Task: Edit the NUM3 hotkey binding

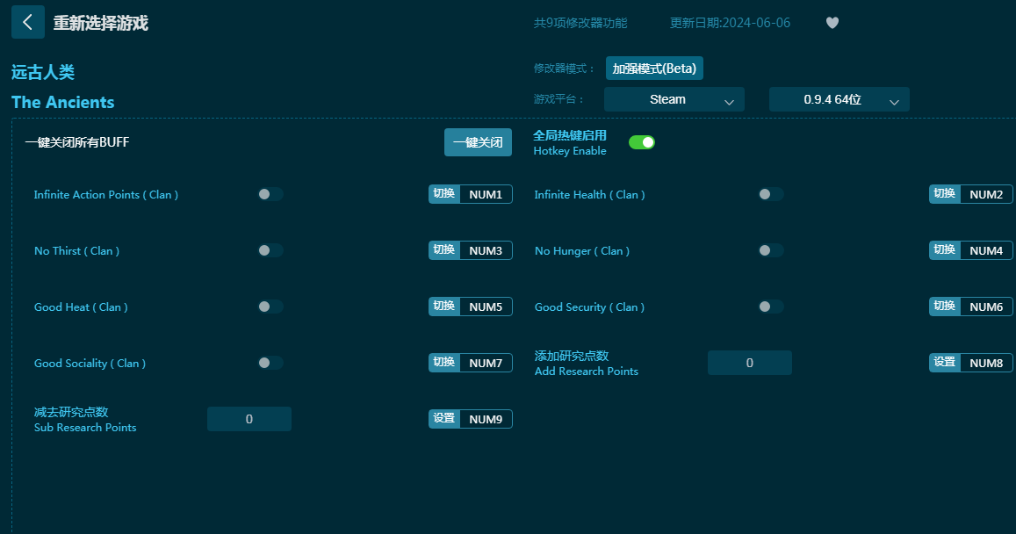Action: (486, 251)
